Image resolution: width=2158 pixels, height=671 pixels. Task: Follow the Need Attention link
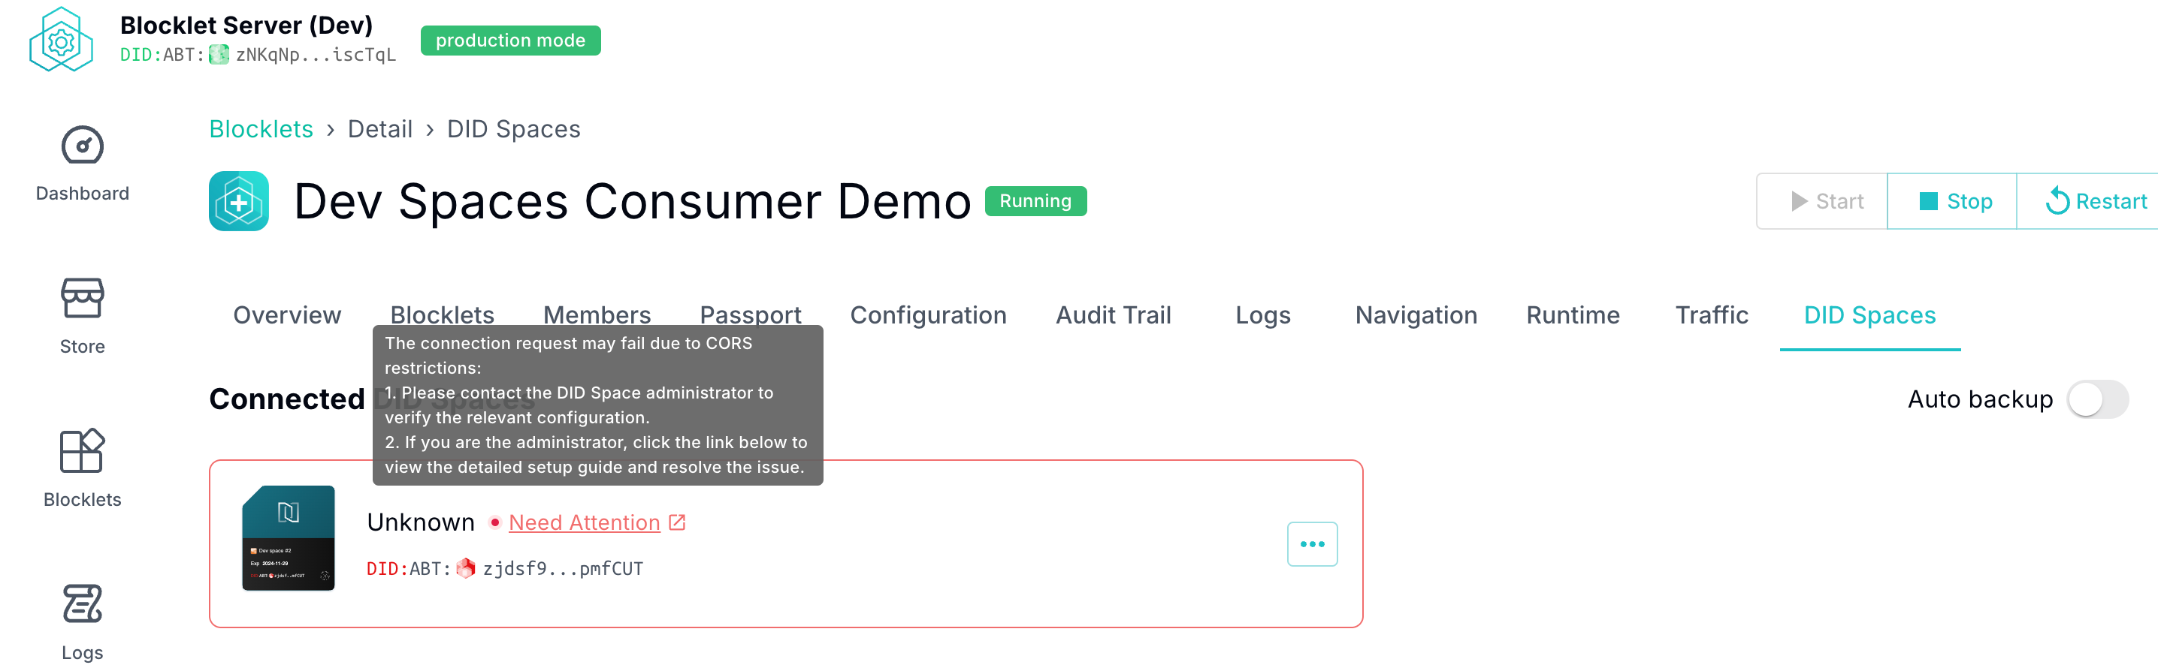click(x=584, y=523)
